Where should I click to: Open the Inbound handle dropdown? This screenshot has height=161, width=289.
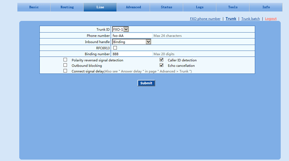coord(132,42)
